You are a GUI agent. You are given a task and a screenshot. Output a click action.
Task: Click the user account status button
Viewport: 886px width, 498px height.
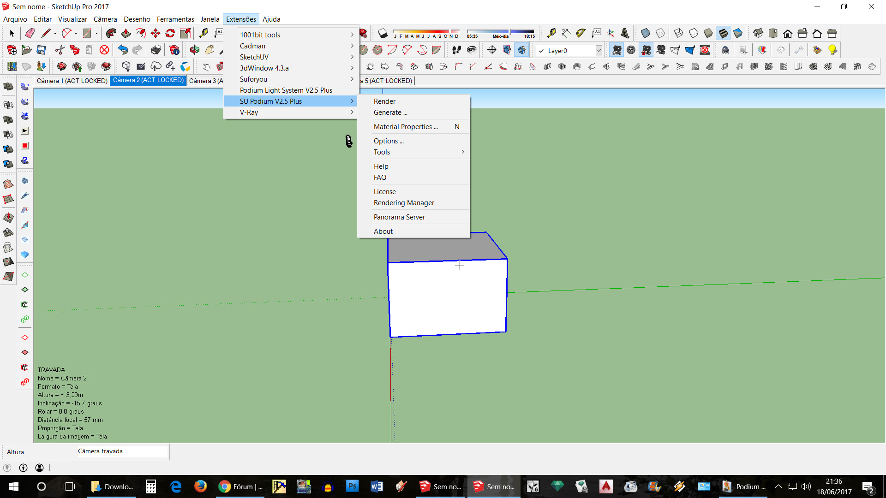coord(40,468)
